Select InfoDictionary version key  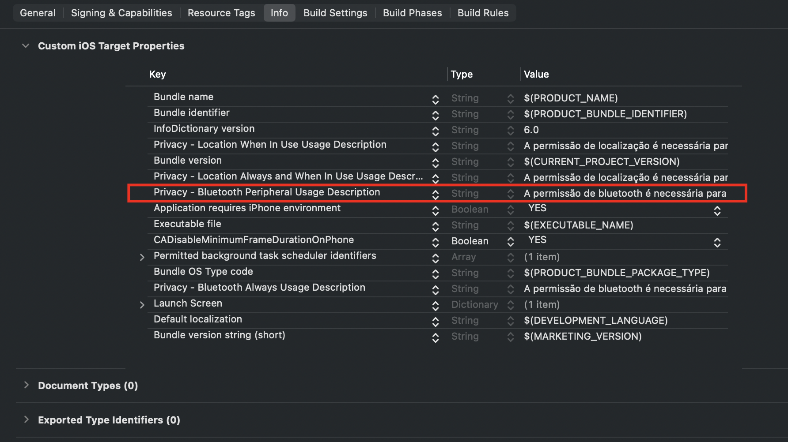(x=204, y=129)
